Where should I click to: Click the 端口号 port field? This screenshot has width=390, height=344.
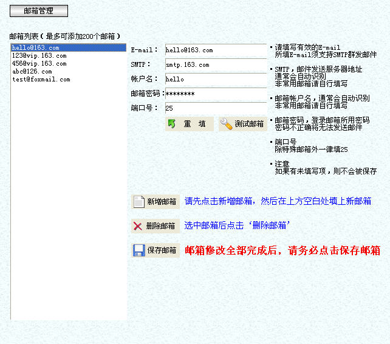click(x=216, y=108)
